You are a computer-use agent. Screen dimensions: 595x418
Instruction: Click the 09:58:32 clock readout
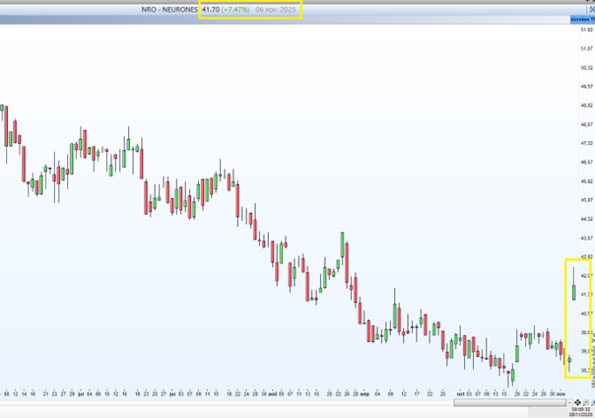581,410
